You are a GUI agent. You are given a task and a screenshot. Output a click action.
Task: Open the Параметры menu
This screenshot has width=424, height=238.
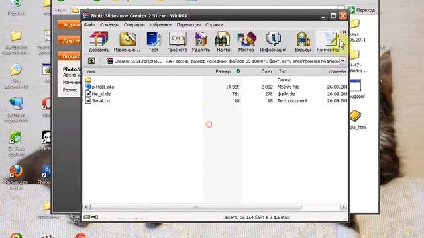coord(188,24)
